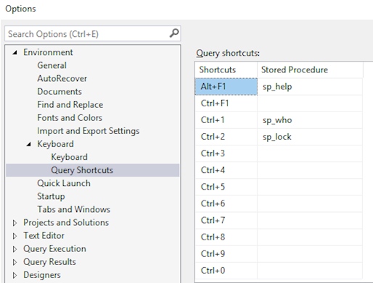Select the Documents tree item
The width and height of the screenshot is (373, 283).
(60, 92)
